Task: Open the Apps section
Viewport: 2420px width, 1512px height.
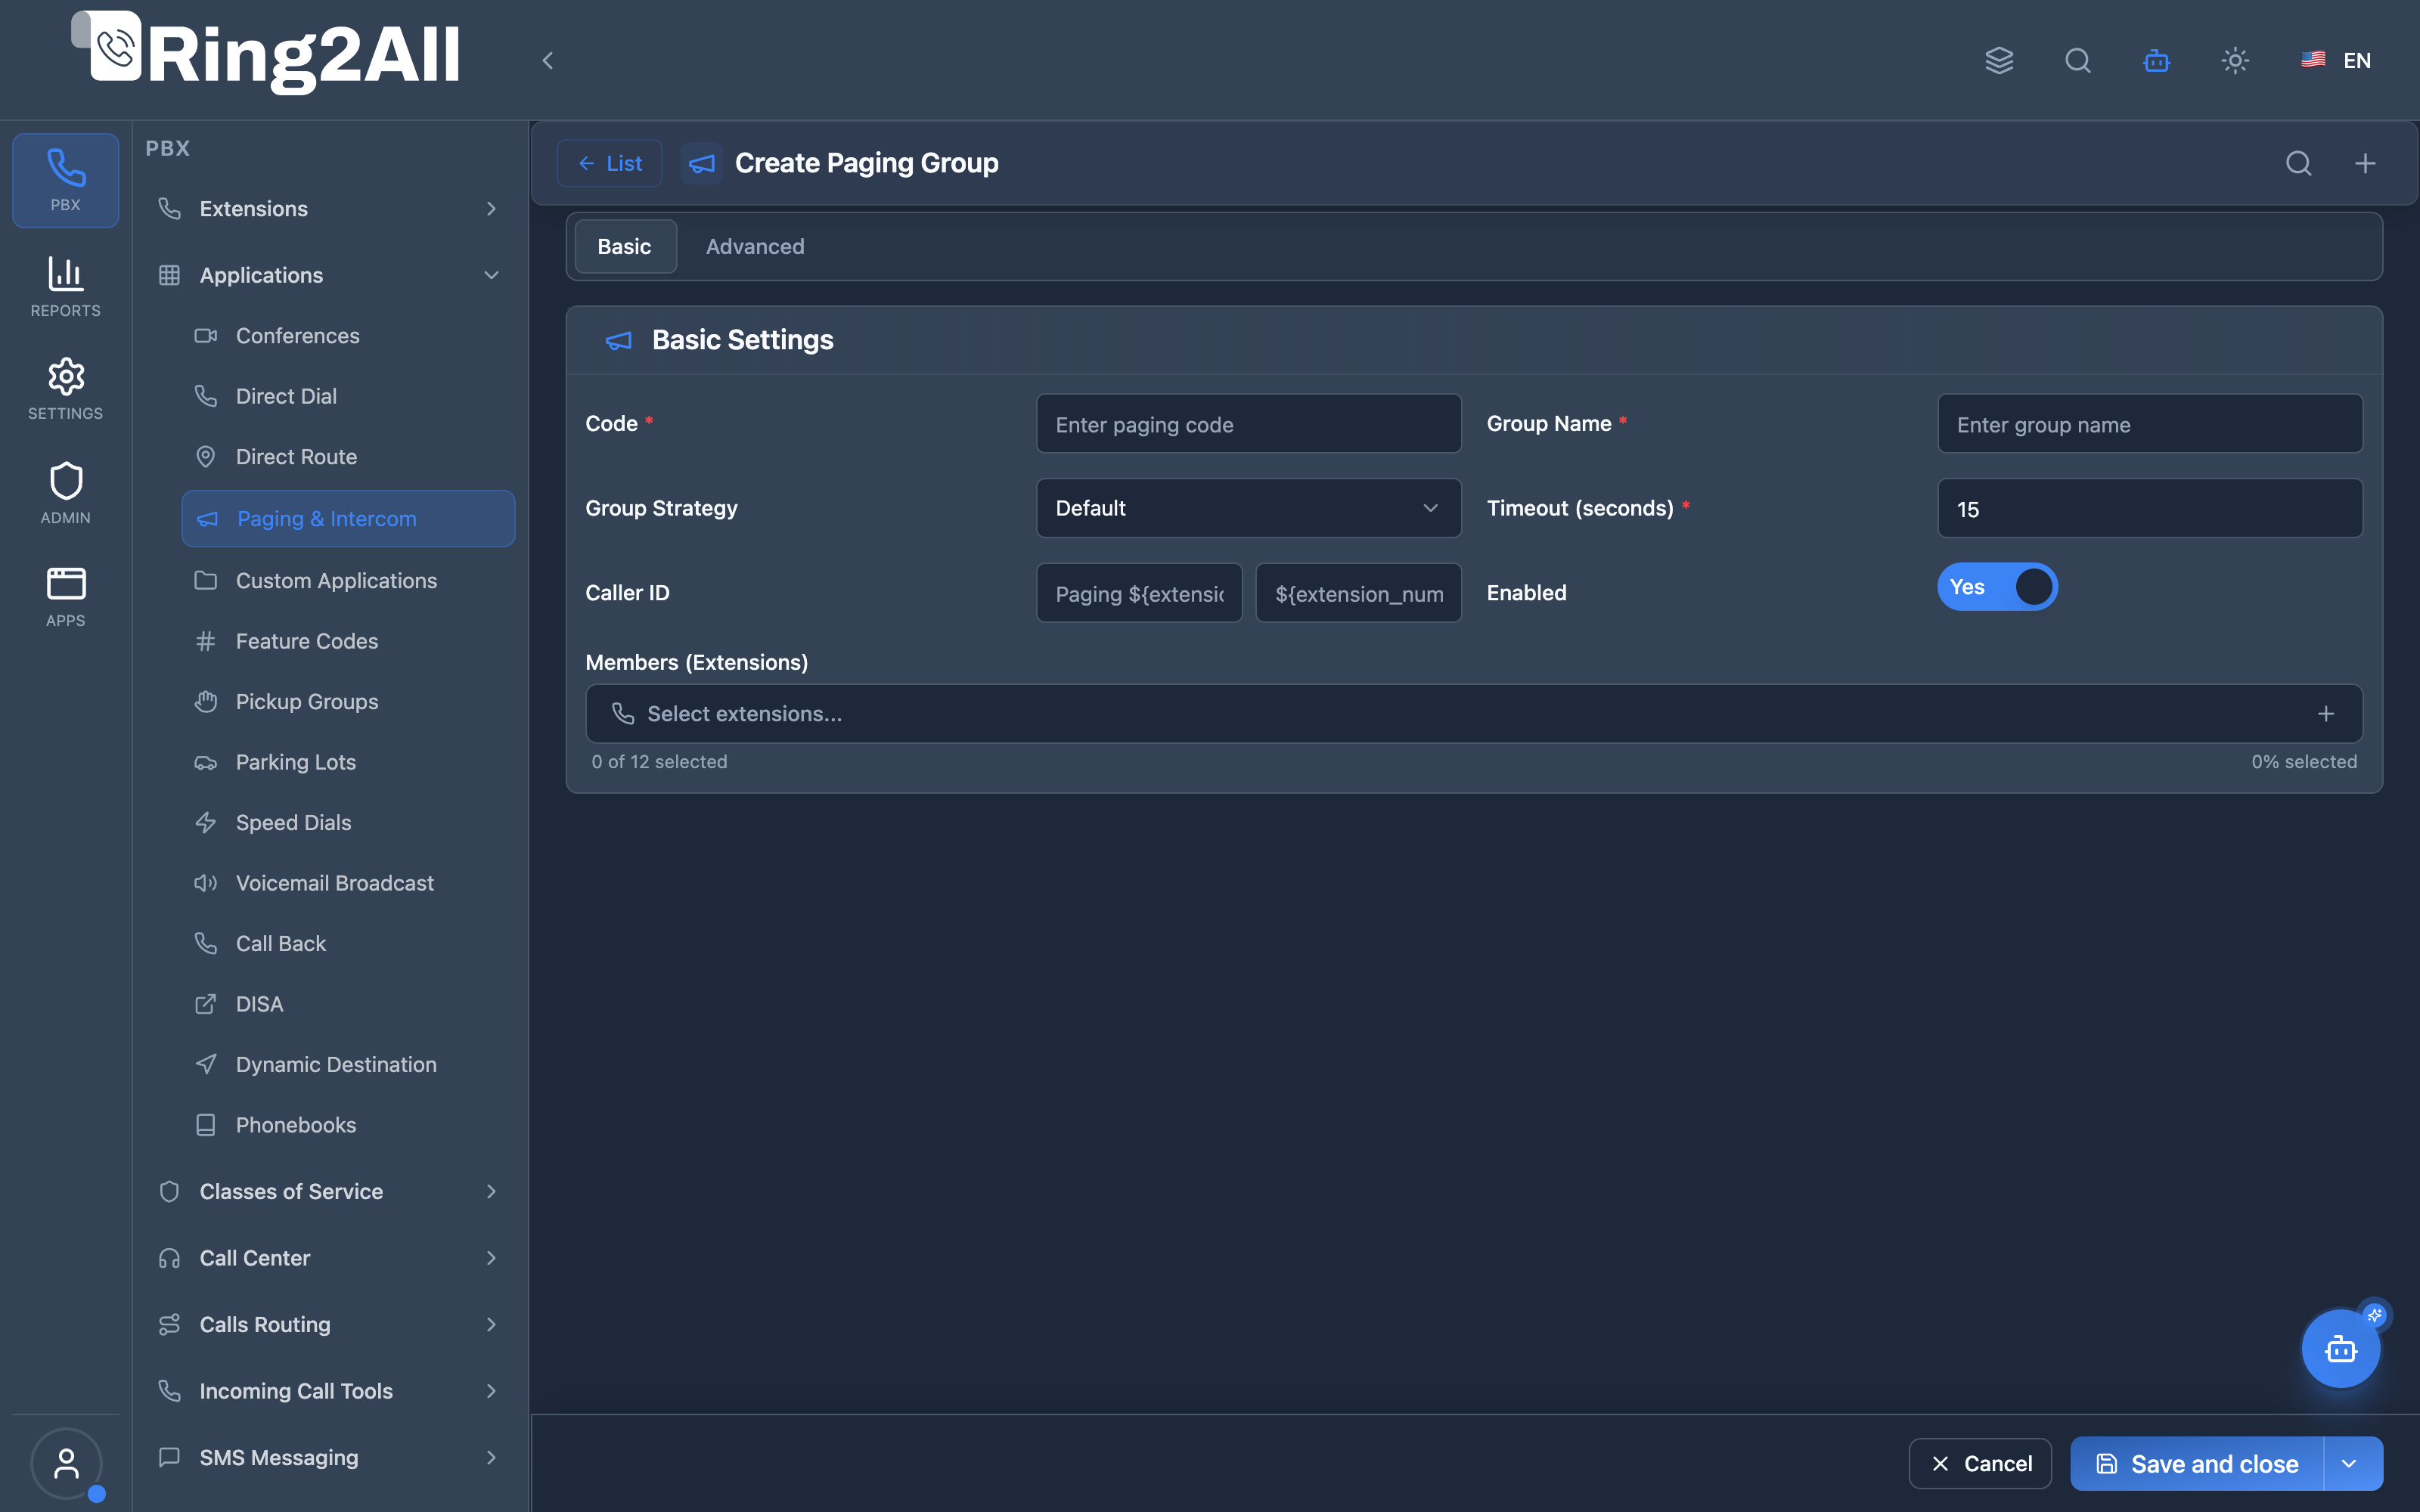Action: pos(65,597)
